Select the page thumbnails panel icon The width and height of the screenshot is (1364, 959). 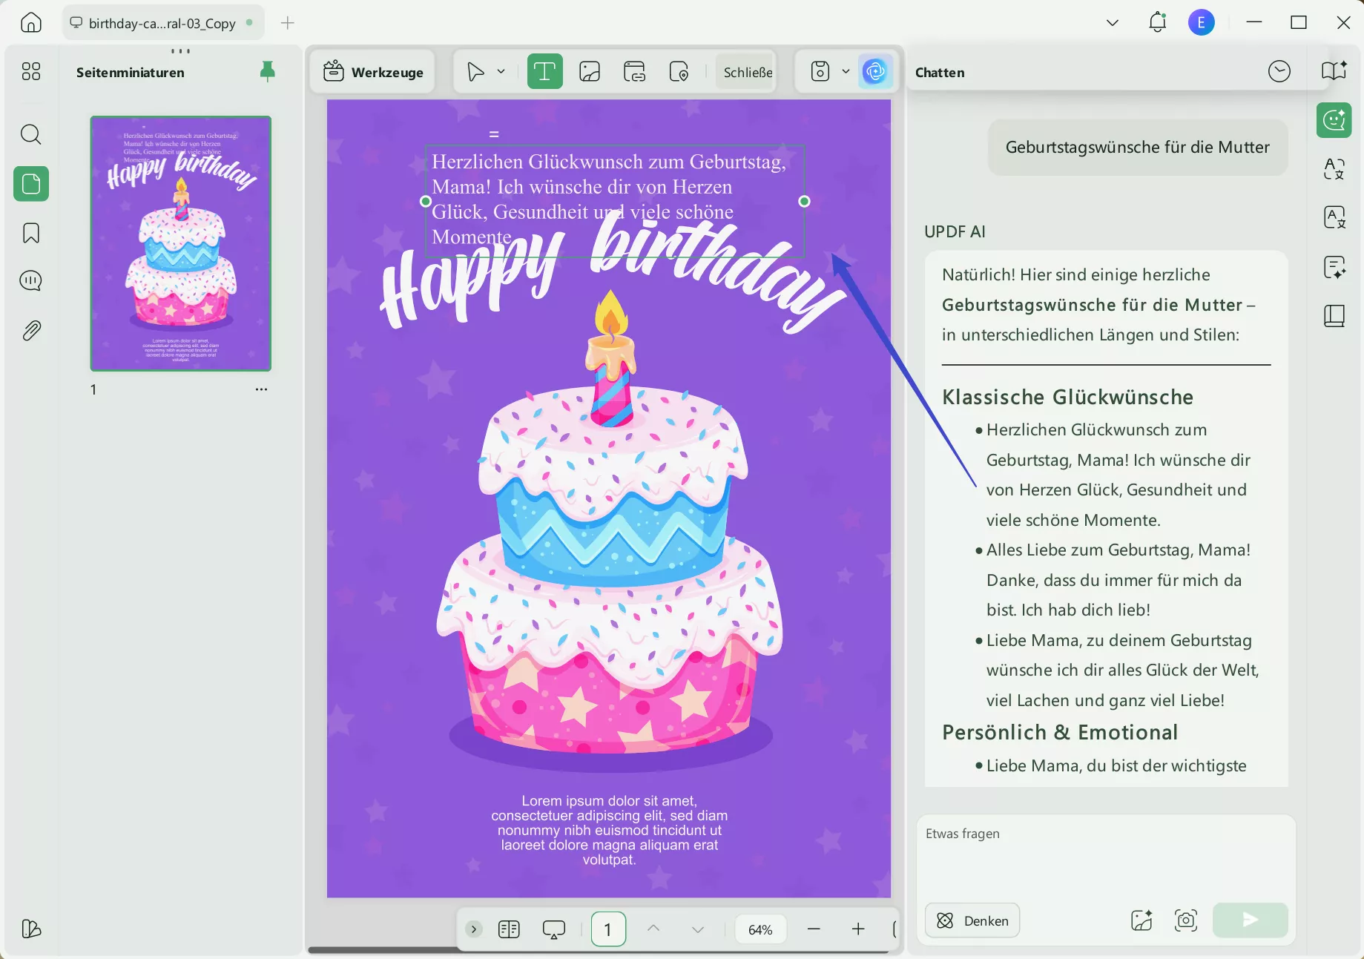pos(31,183)
